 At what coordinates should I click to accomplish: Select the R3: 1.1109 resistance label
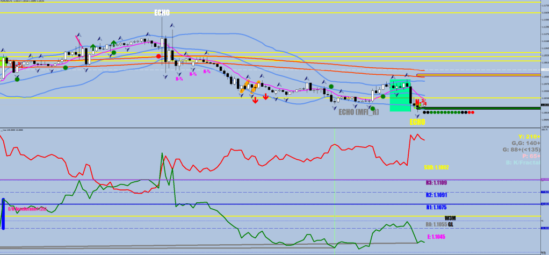coord(436,183)
